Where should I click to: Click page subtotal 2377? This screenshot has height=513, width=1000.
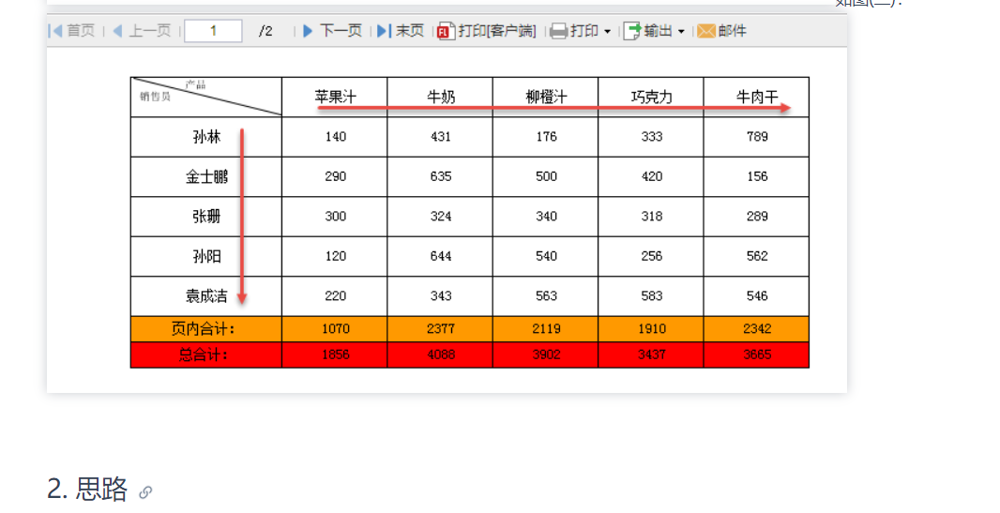(x=441, y=329)
